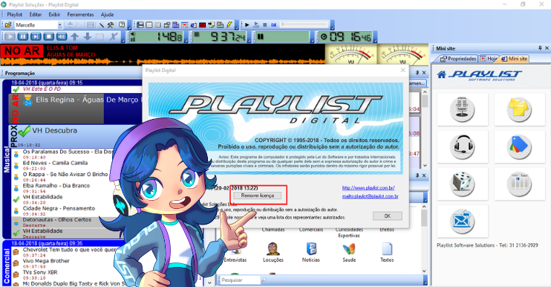Screen dimensions: 551x287
Task: Open the colored tags icon in Mini site
Action: (519, 146)
